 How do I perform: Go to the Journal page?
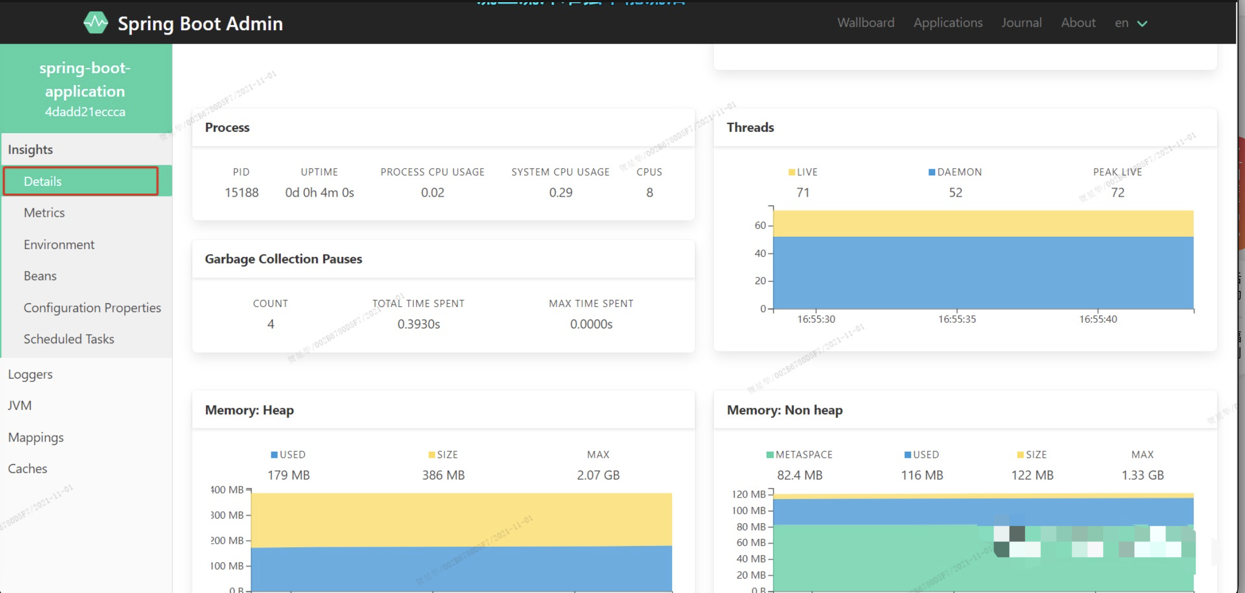point(1021,22)
